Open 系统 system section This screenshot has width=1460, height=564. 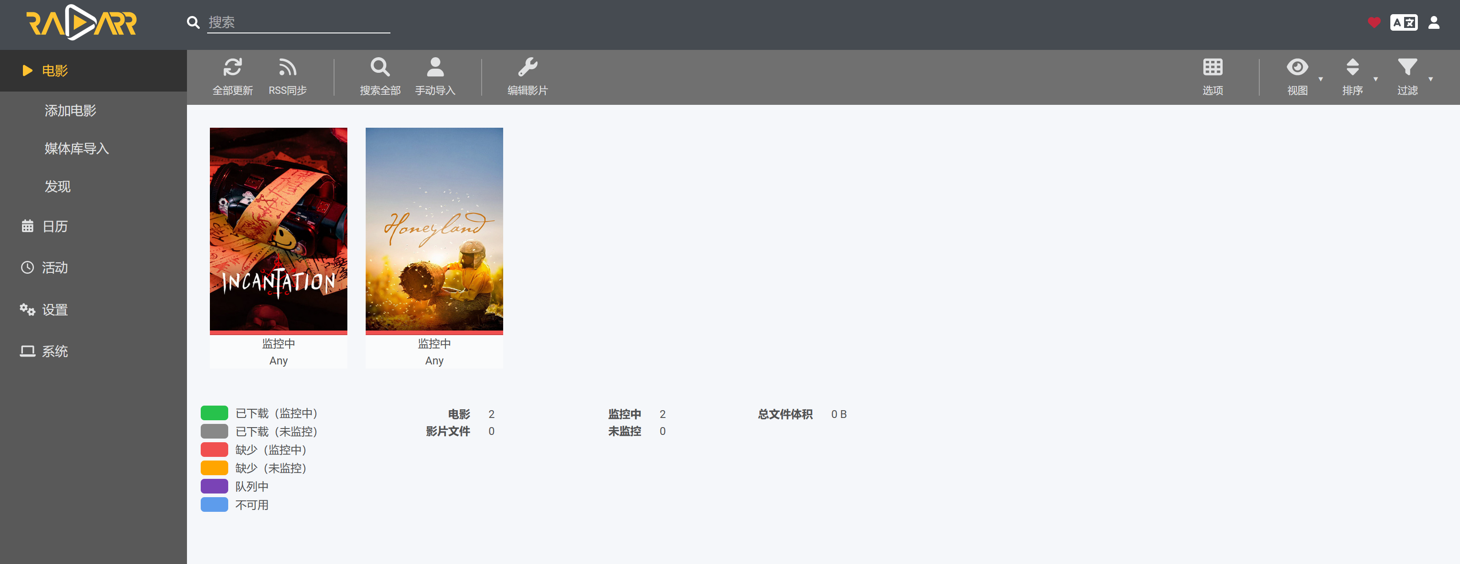pyautogui.click(x=93, y=351)
